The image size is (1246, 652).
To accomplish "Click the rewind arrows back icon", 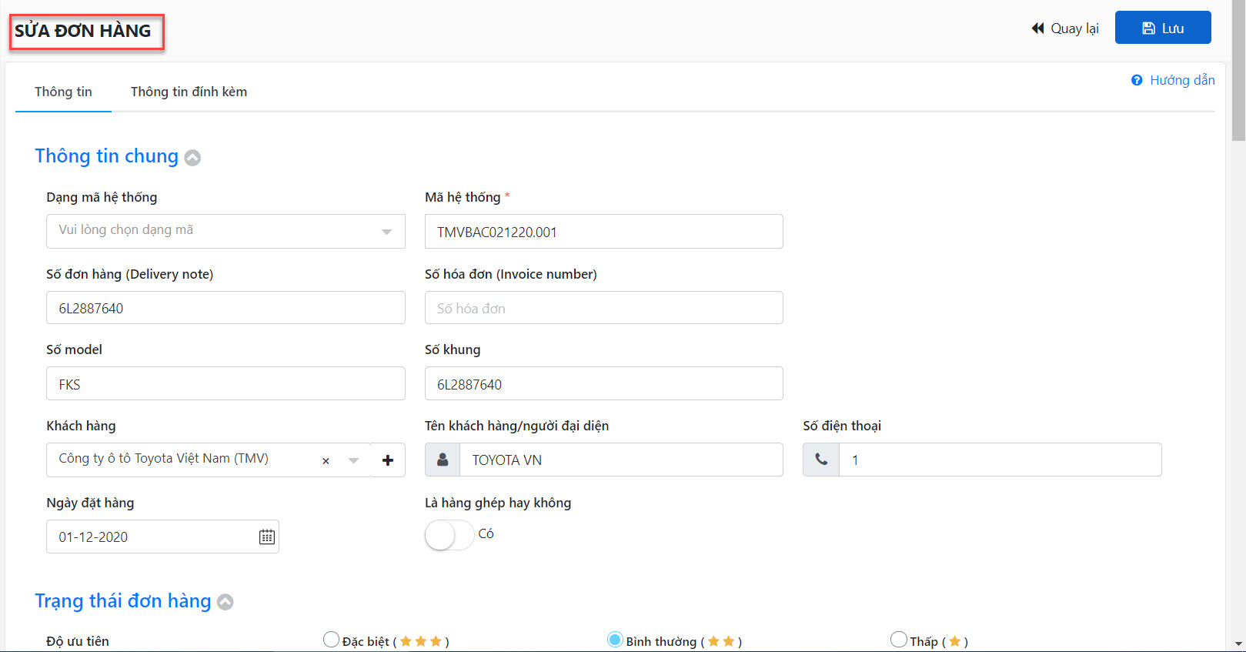I will click(1038, 28).
